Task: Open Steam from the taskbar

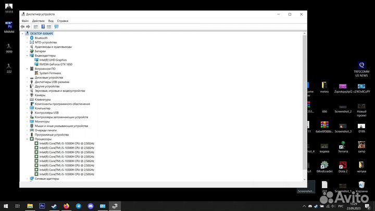Action: tap(54, 206)
